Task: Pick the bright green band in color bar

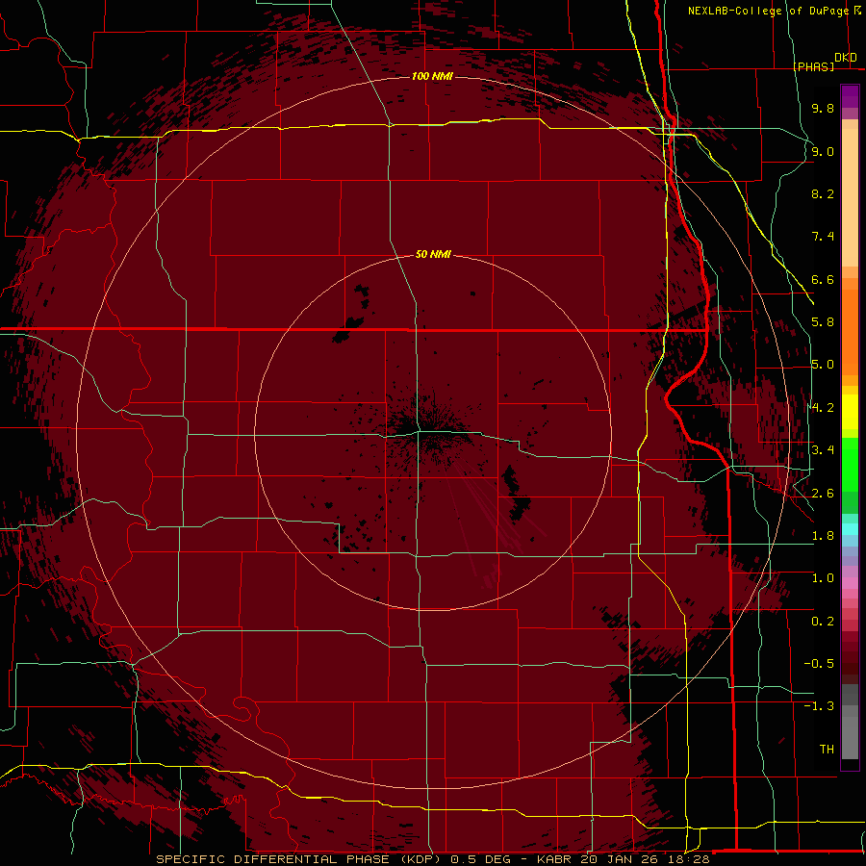Action: 850,464
